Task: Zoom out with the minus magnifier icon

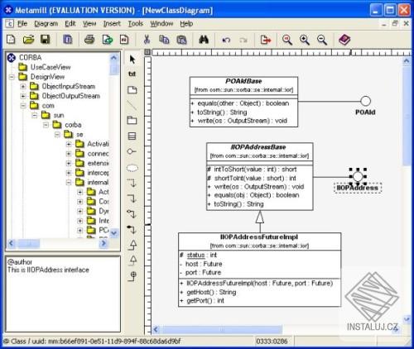Action: (322, 40)
